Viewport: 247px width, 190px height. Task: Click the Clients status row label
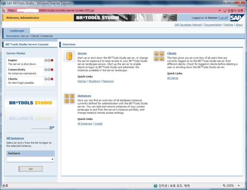tap(13, 79)
